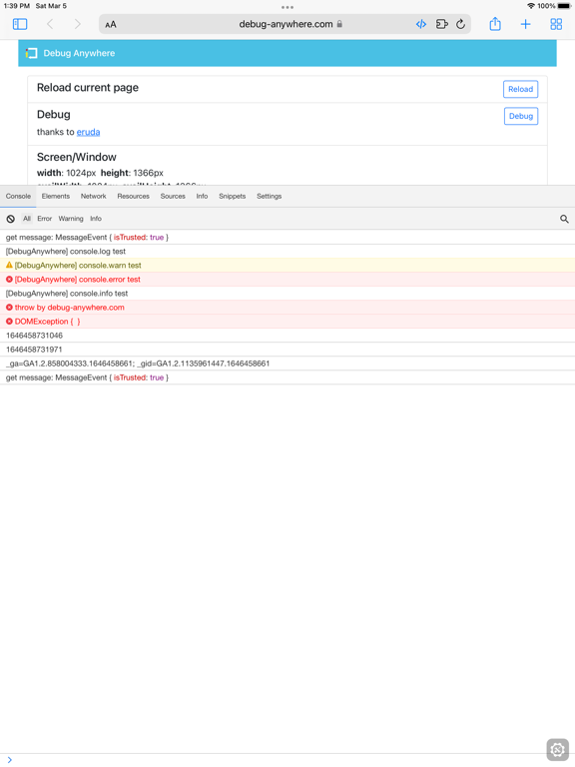Viewport: 575px width, 767px height.
Task: Reload page with address bar refresh icon
Action: [460, 24]
